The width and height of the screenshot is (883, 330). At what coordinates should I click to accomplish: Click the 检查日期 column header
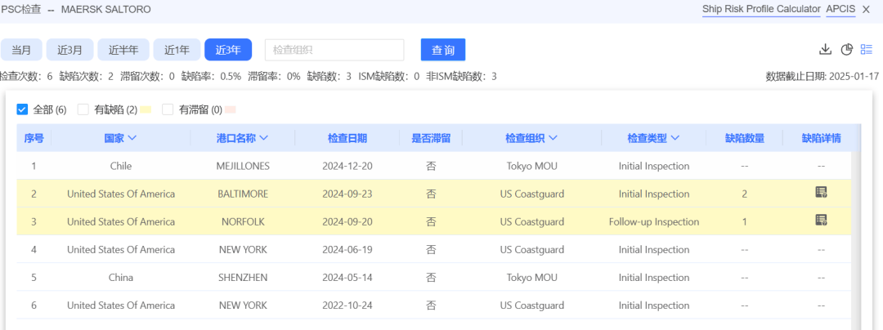pos(347,138)
